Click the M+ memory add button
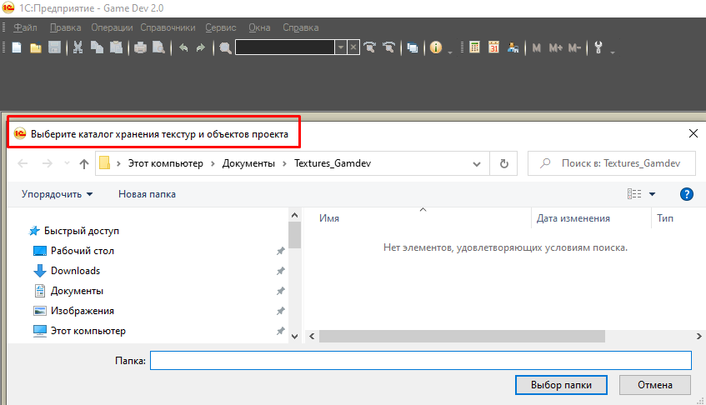This screenshot has width=706, height=405. coord(556,47)
